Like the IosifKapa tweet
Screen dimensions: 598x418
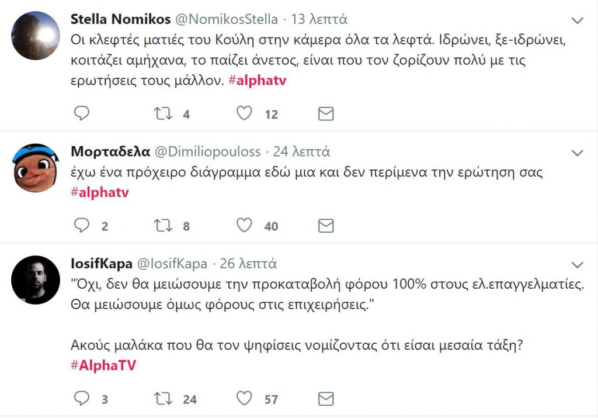(244, 399)
